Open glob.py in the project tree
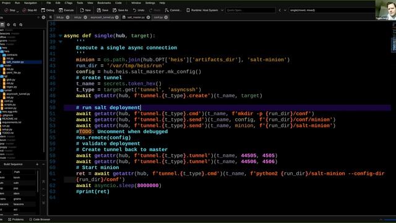This screenshot has height=223, width=396. tap(9, 80)
